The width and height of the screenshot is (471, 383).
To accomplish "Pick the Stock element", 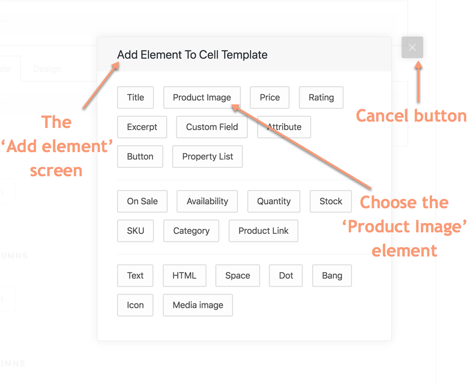I will pos(331,201).
